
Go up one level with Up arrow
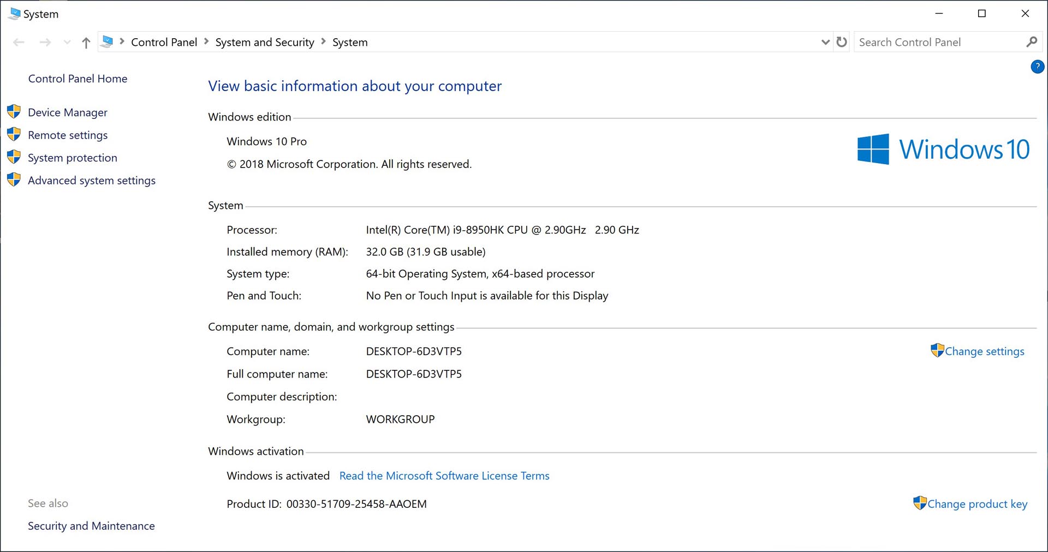[x=86, y=43]
